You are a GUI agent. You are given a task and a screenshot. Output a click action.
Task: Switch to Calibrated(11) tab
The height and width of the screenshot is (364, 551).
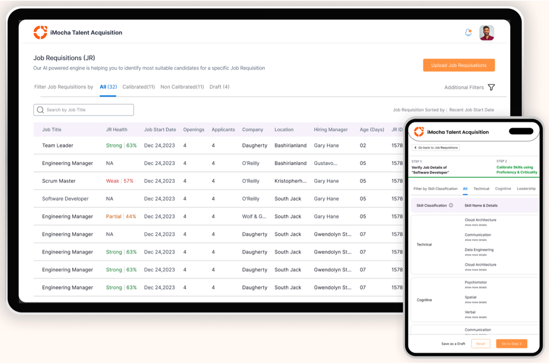coord(139,87)
